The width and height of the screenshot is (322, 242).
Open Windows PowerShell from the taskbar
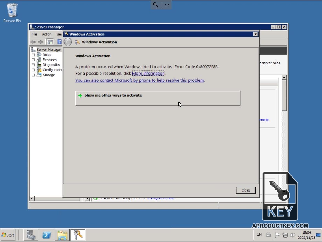pos(46,235)
